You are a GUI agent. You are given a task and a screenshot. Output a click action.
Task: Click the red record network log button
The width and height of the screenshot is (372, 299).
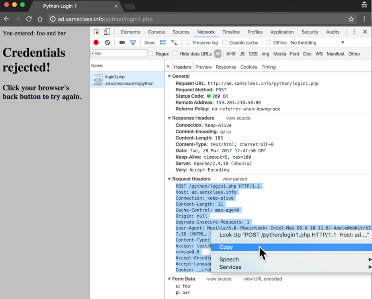pos(96,43)
